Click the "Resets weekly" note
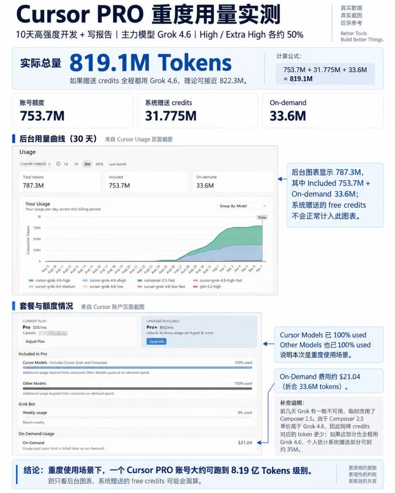This screenshot has width=395, height=493. coord(34,423)
